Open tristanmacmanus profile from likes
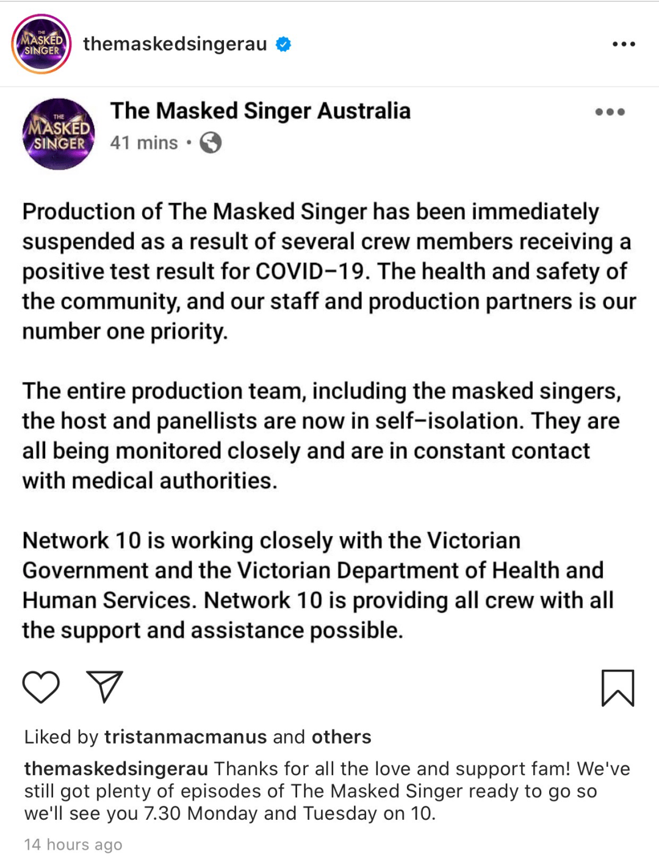 (x=185, y=737)
